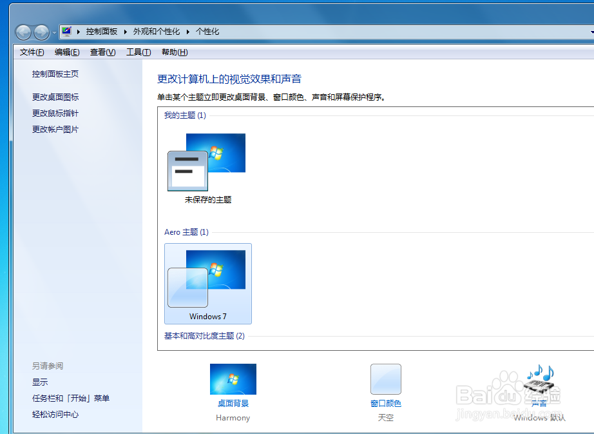Open the 桌面背景 link text

point(233,403)
